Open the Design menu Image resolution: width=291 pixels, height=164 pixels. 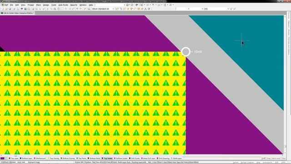[x=46, y=5]
